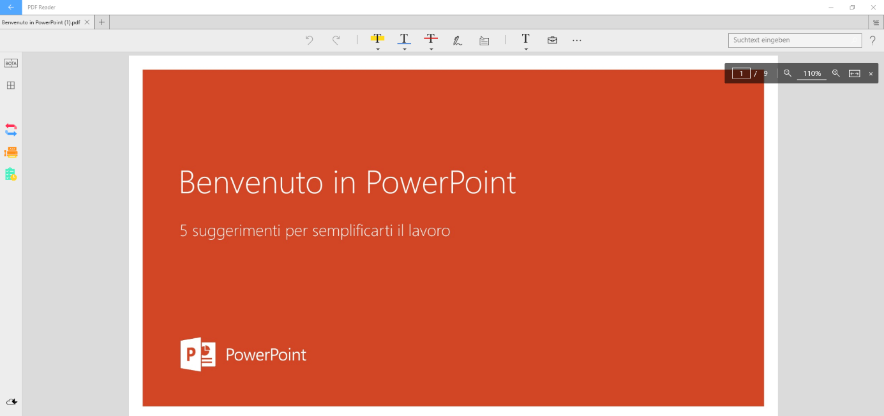
Task: Click the note annotation icon
Action: (484, 40)
